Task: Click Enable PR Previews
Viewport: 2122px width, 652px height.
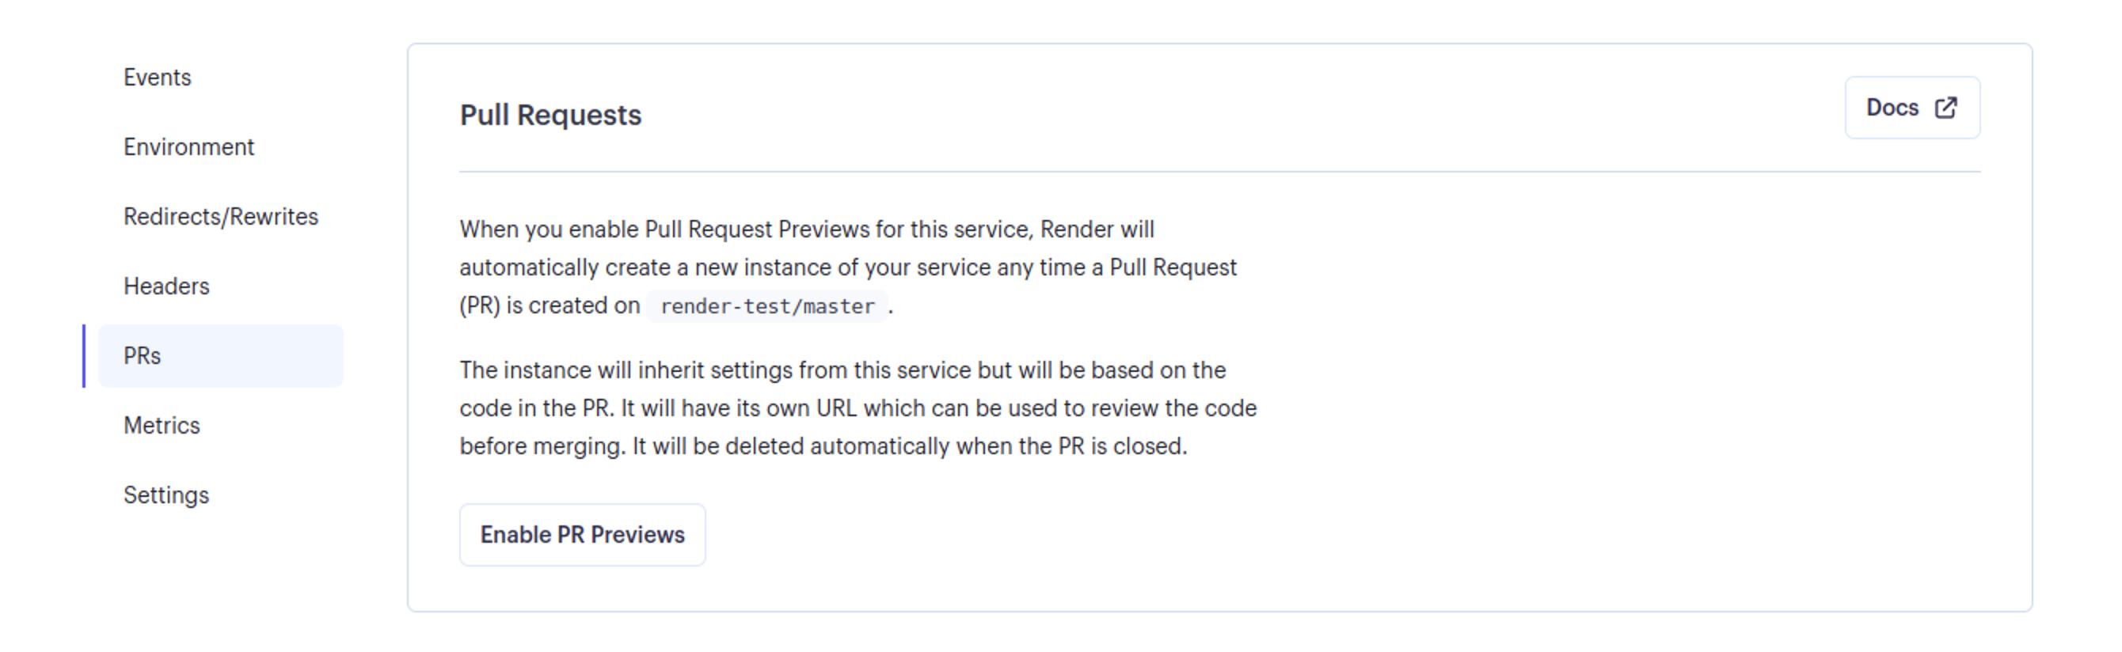Action: click(x=583, y=534)
